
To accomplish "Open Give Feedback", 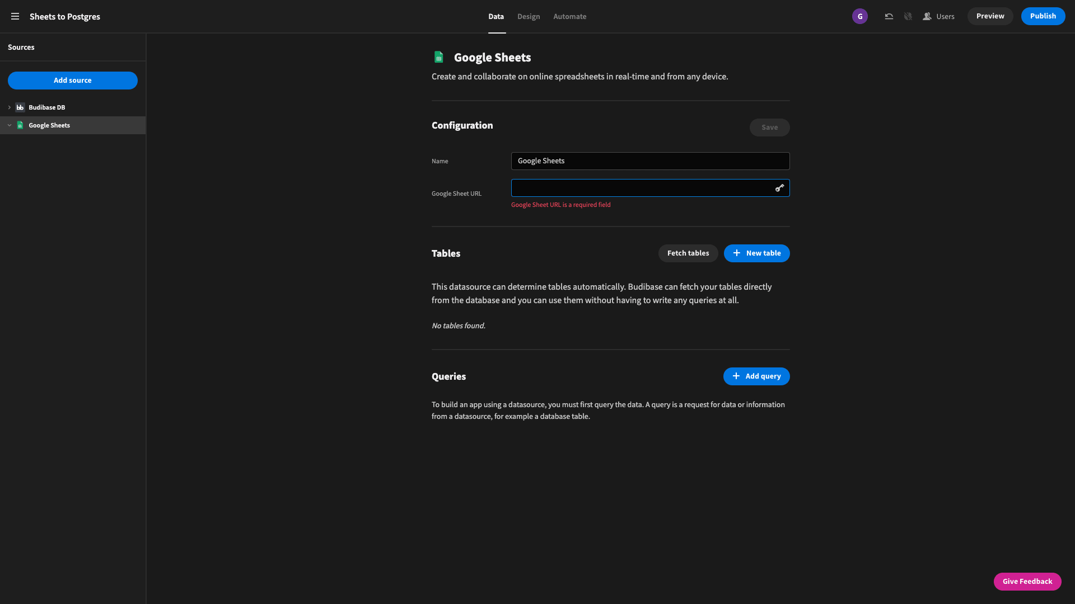I will coord(1027,582).
